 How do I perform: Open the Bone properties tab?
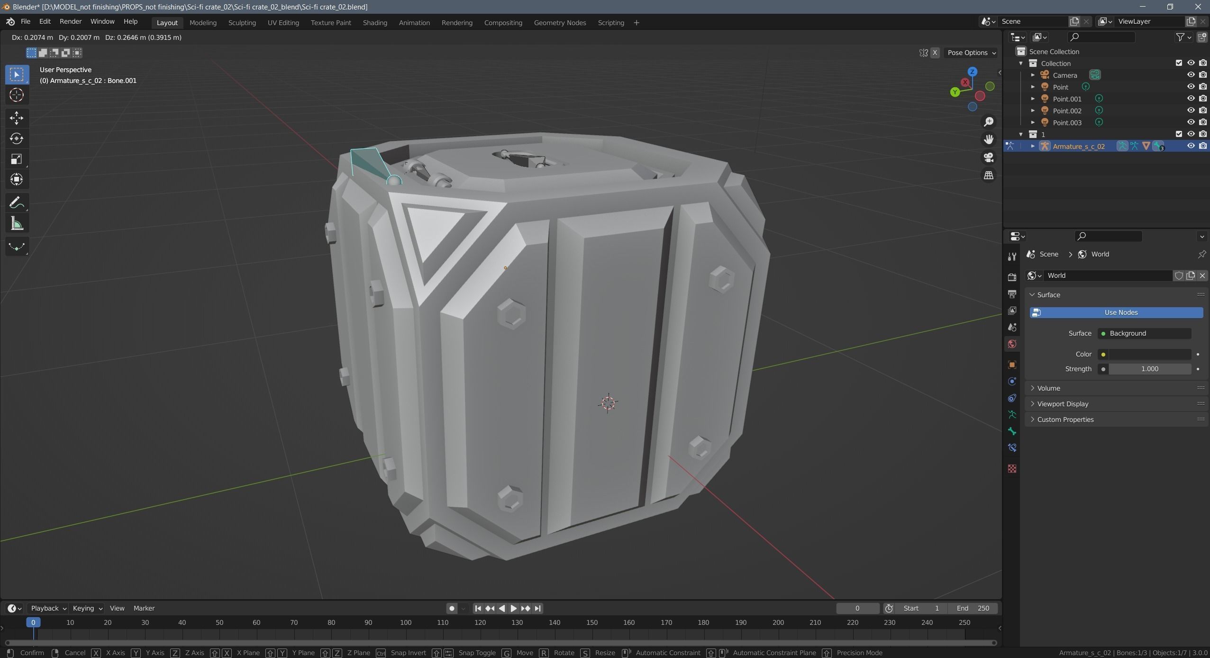coord(1012,431)
